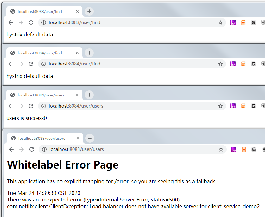
Task: Go back in the localhost:8084/user/find window
Action: 11,64
